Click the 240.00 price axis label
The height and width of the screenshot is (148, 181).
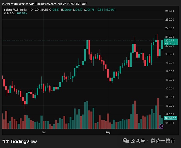tap(170, 11)
